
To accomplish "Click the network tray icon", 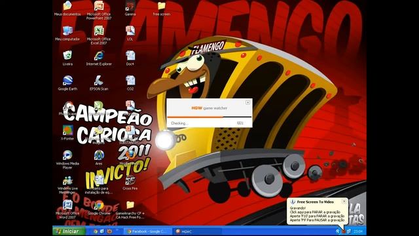I will pos(349,231).
